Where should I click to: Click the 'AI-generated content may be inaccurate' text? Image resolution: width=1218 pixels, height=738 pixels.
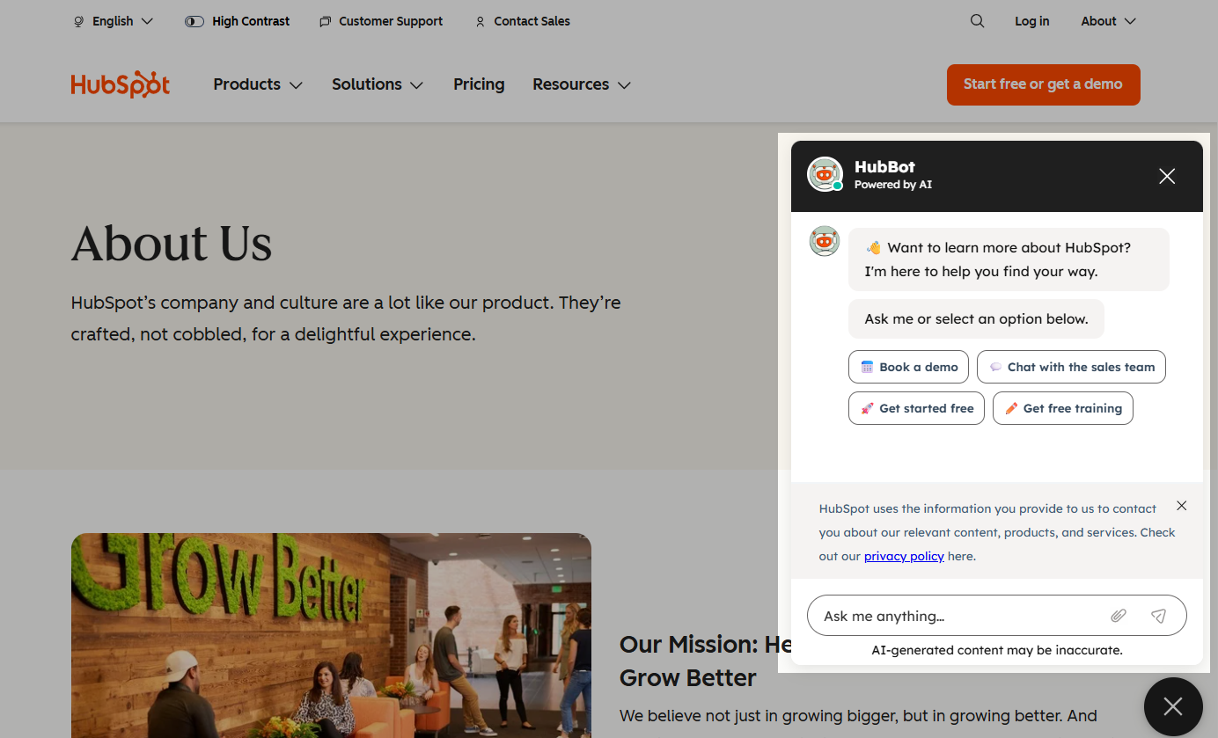tap(997, 650)
